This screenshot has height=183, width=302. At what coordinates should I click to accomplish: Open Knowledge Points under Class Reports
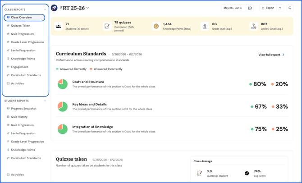23,59
